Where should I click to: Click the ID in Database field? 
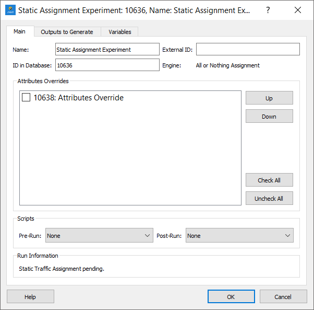[107, 65]
